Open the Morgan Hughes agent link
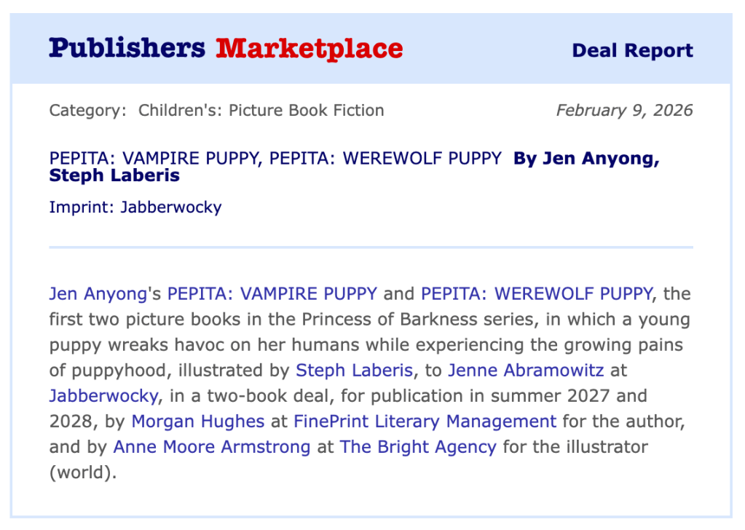This screenshot has width=745, height=530. pyautogui.click(x=198, y=422)
